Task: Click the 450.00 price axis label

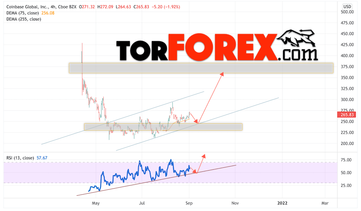Action: (347, 34)
